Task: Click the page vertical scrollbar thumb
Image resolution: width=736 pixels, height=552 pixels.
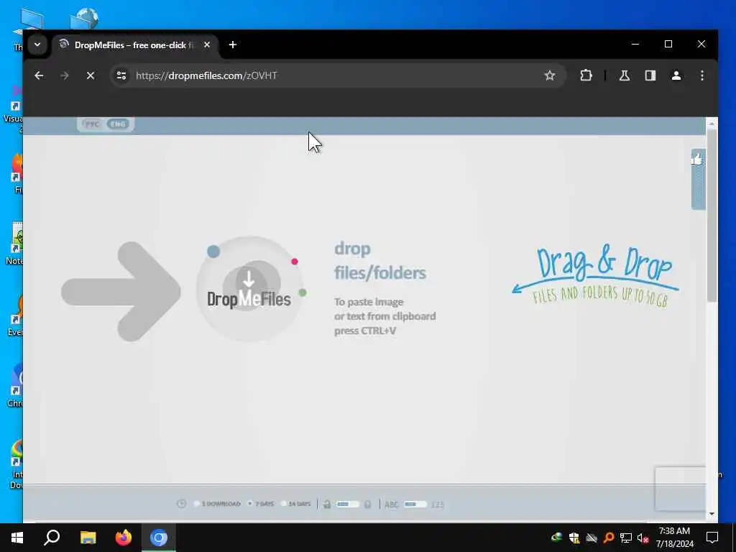Action: (x=712, y=216)
